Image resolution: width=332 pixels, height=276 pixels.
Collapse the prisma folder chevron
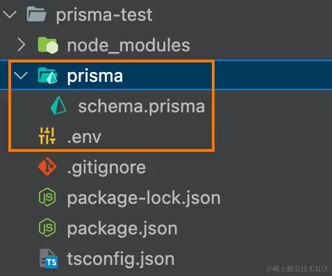21,76
